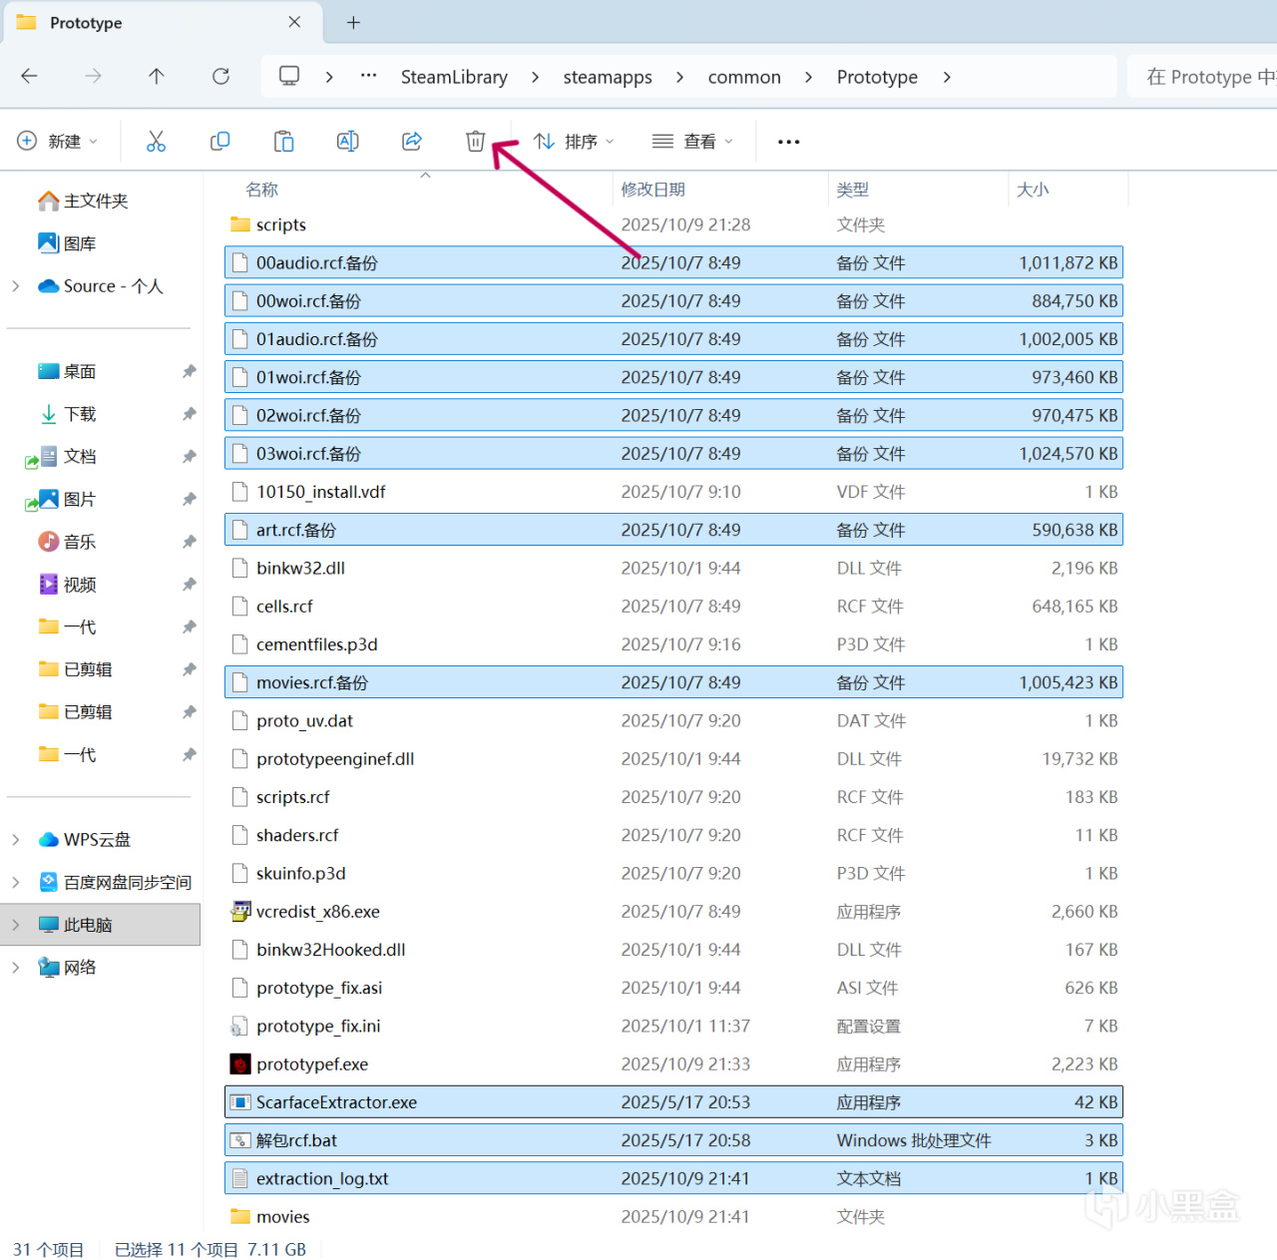Click the prototype_fix.ini settings file icon
This screenshot has height=1260, width=1277.
tap(239, 1026)
